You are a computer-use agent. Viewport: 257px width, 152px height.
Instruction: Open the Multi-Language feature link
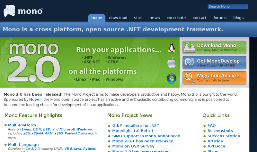coord(23,145)
